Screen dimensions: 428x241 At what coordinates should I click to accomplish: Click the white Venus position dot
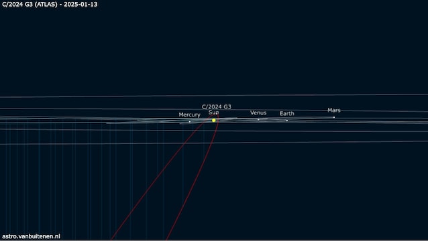(x=258, y=120)
